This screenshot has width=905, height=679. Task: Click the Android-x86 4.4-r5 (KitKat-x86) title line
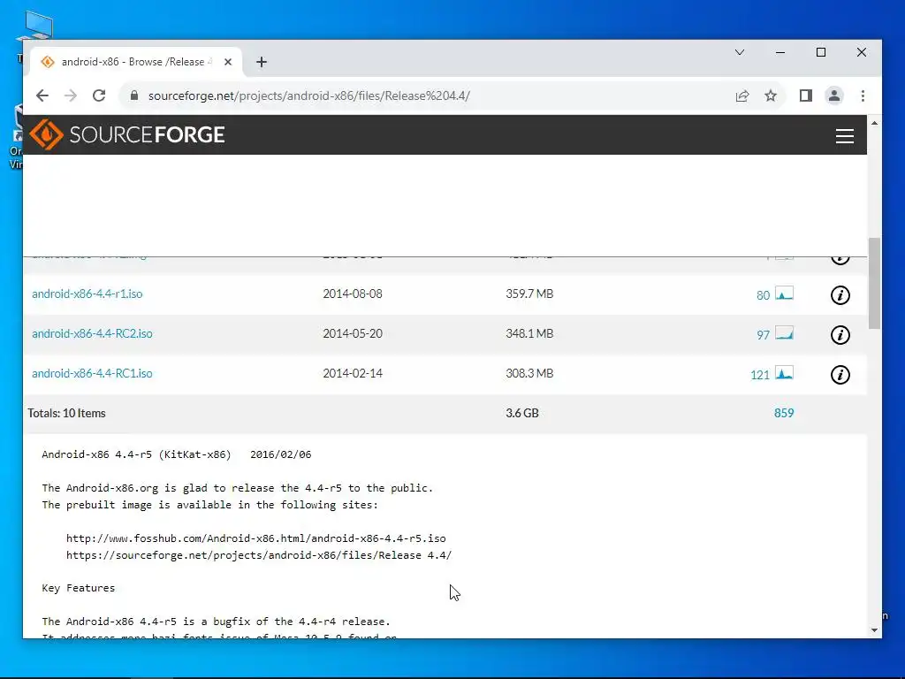(x=176, y=455)
